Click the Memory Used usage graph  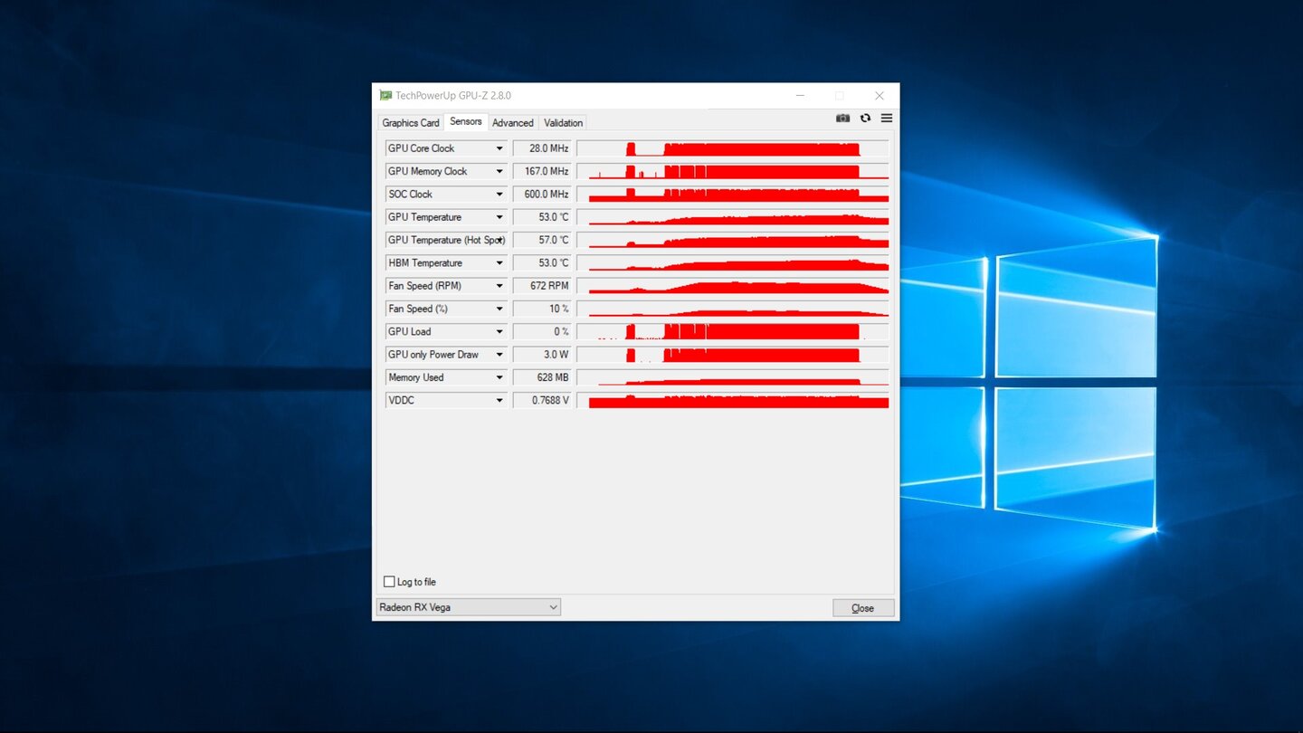[733, 377]
